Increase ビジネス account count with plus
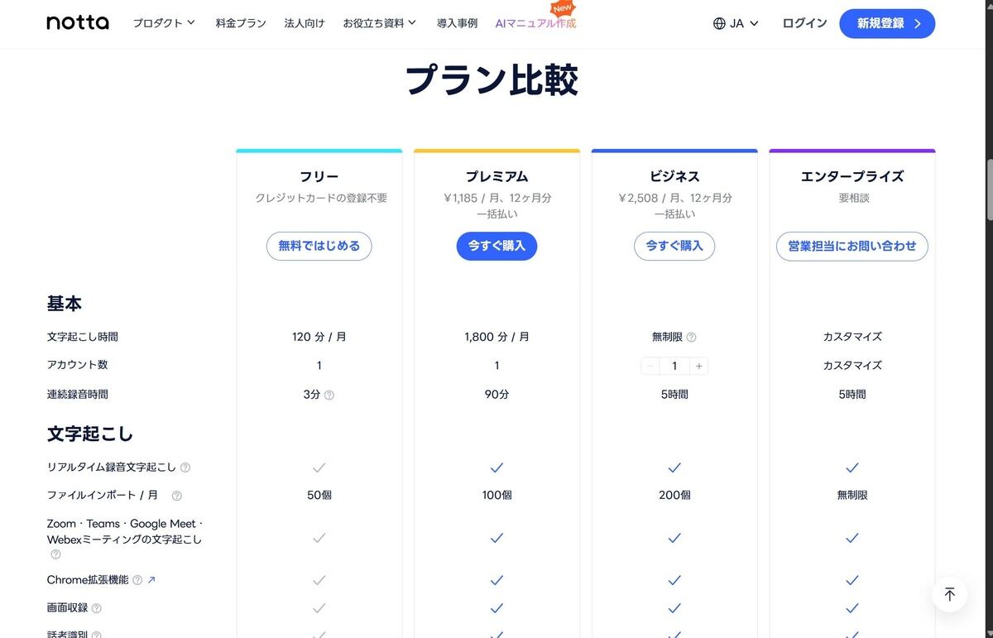This screenshot has height=638, width=993. (699, 366)
